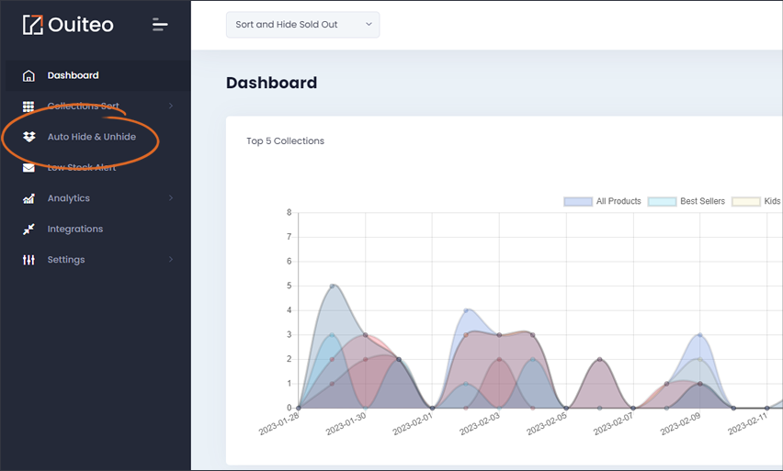This screenshot has width=783, height=471.
Task: Expand the Analytics submenu chevron
Action: point(171,198)
